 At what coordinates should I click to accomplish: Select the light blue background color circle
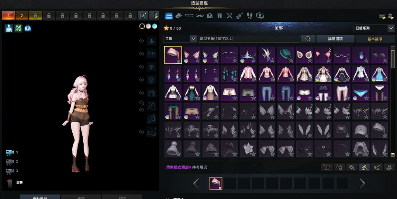[155, 26]
